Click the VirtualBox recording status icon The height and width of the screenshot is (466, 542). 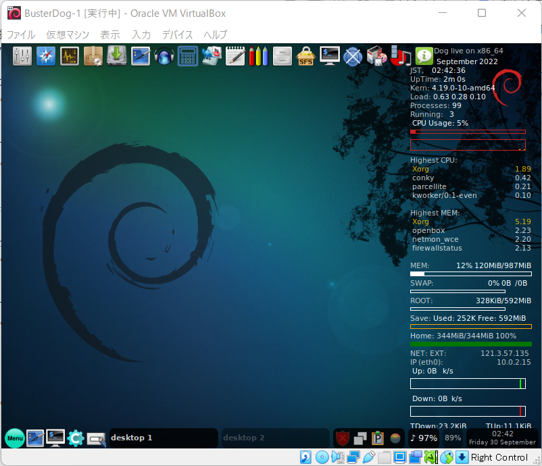pos(416,457)
